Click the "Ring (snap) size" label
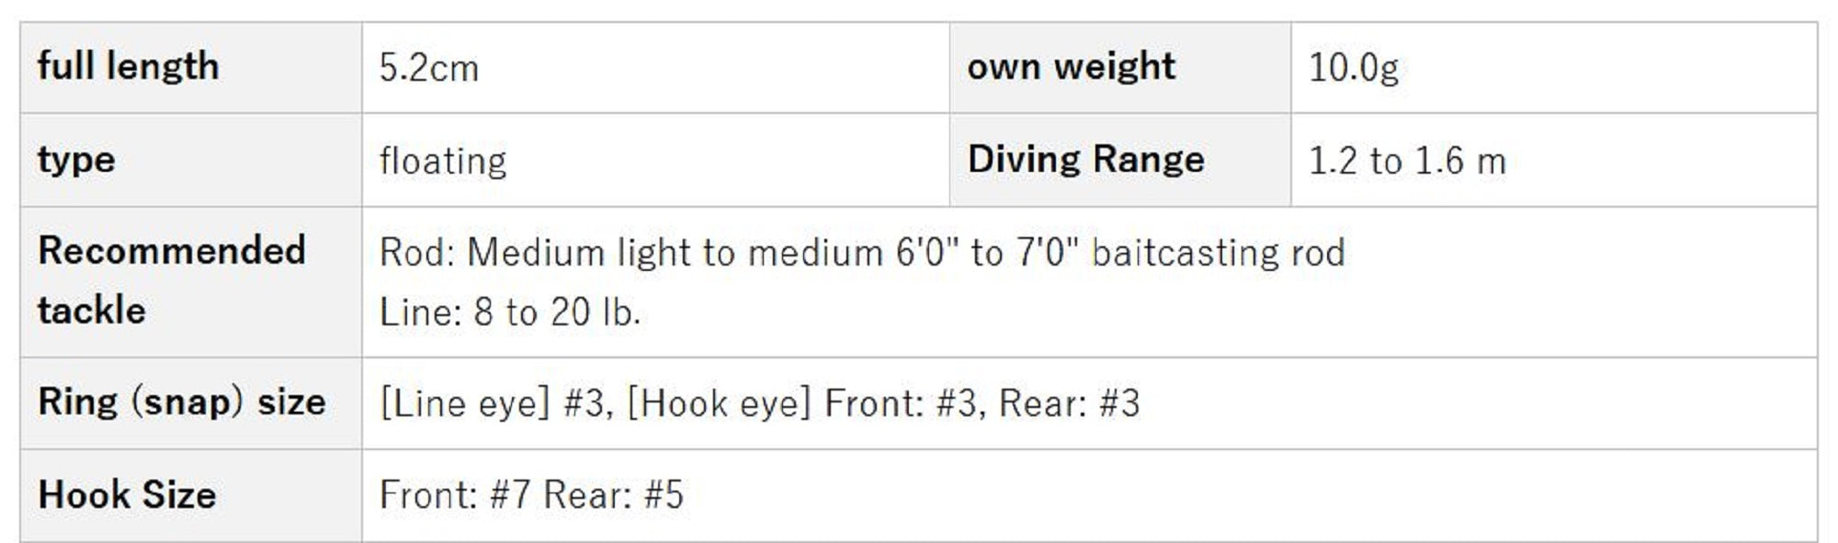Image resolution: width=1838 pixels, height=543 pixels. (182, 402)
